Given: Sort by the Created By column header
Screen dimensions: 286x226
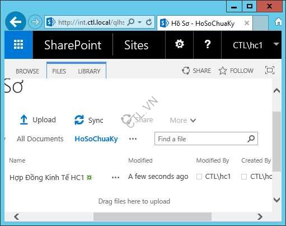Looking at the screenshot, I should pos(256,160).
